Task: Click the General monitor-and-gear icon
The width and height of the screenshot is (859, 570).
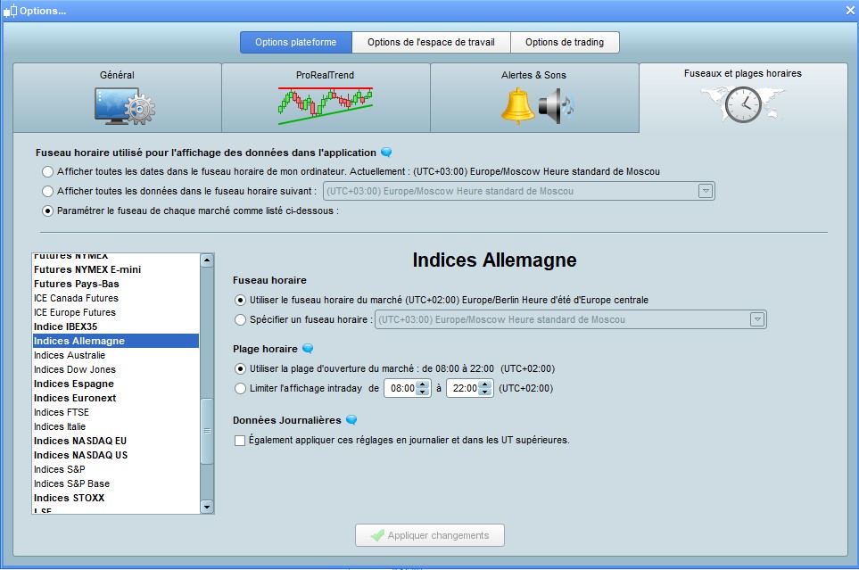Action: 125,106
